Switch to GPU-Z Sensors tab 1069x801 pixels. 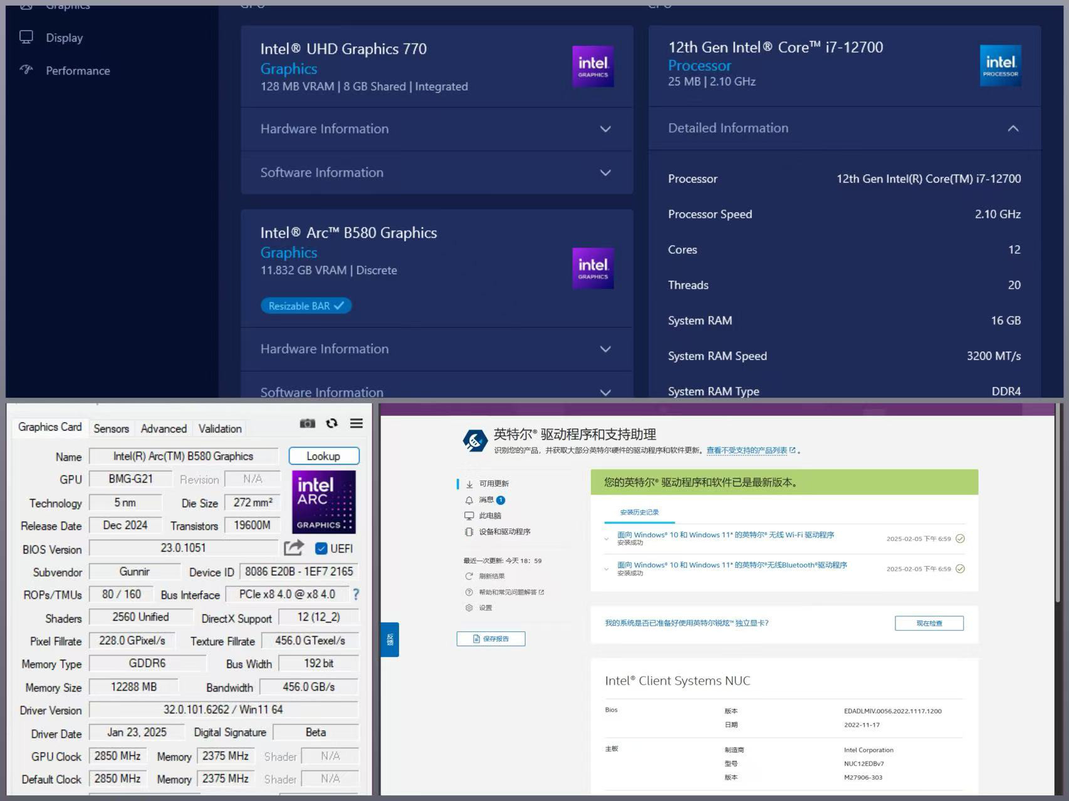click(111, 428)
